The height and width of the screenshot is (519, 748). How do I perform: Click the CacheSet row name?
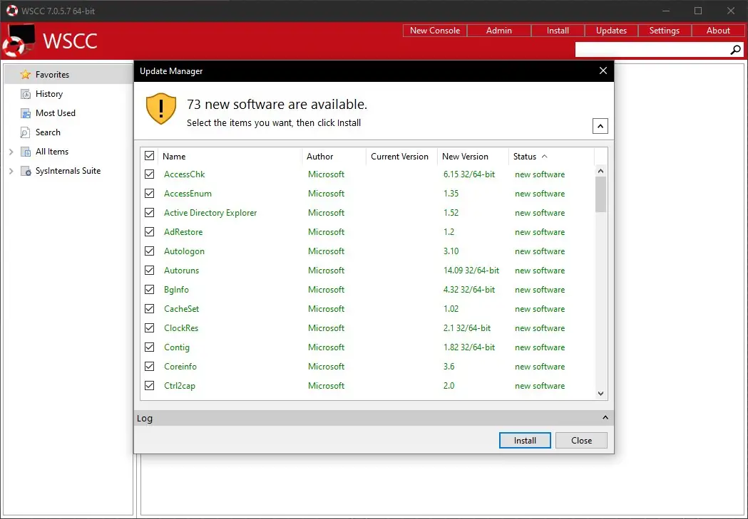click(x=181, y=308)
